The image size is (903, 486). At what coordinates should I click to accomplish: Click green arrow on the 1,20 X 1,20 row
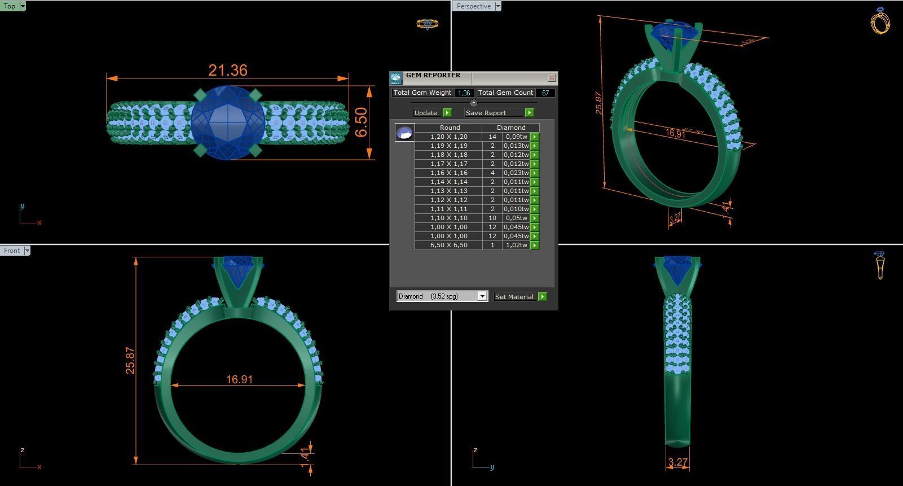[x=535, y=137]
